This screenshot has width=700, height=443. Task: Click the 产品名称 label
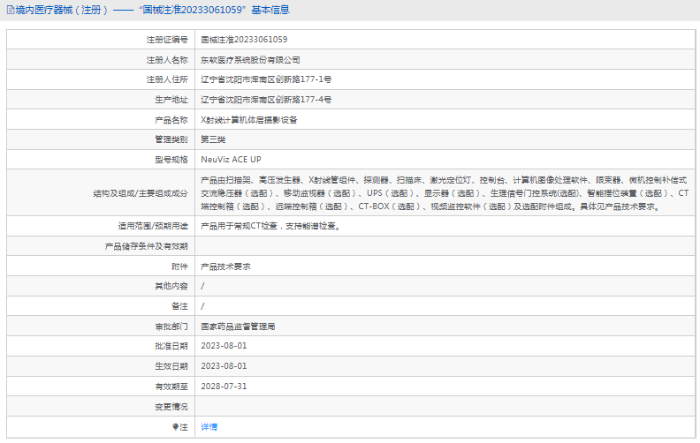171,120
